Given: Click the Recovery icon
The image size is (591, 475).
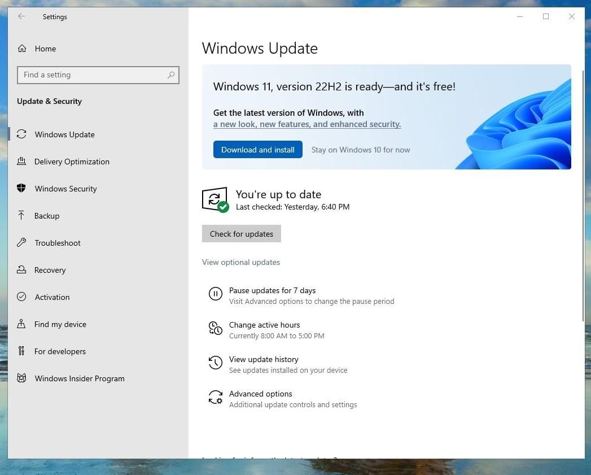Looking at the screenshot, I should 21,270.
